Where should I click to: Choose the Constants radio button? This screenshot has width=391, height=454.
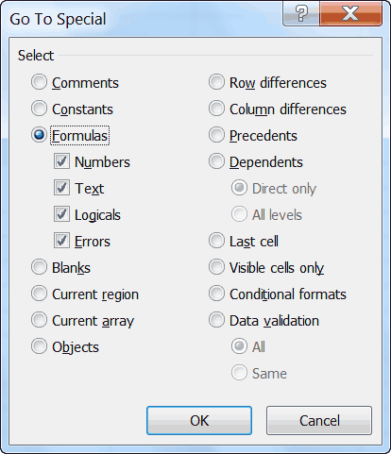click(x=39, y=109)
